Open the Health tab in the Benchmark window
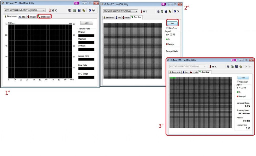 pyautogui.click(x=31, y=17)
